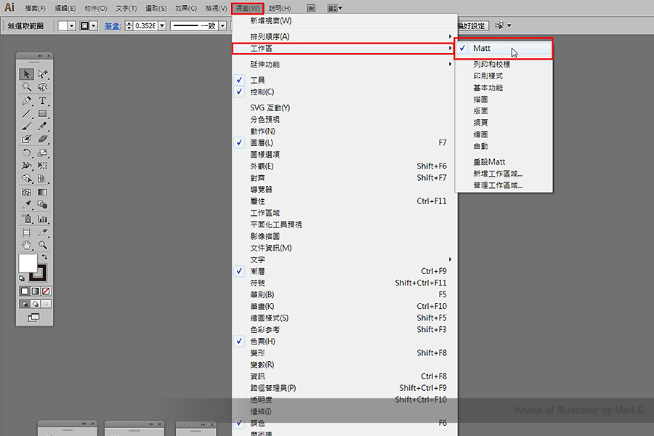Viewport: 654px width, 436px height.
Task: Toggle the 圖層(L) panel checkmark
Action: (x=262, y=143)
